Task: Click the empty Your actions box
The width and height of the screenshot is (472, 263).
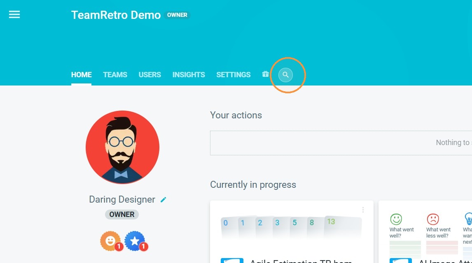Action: (x=341, y=143)
